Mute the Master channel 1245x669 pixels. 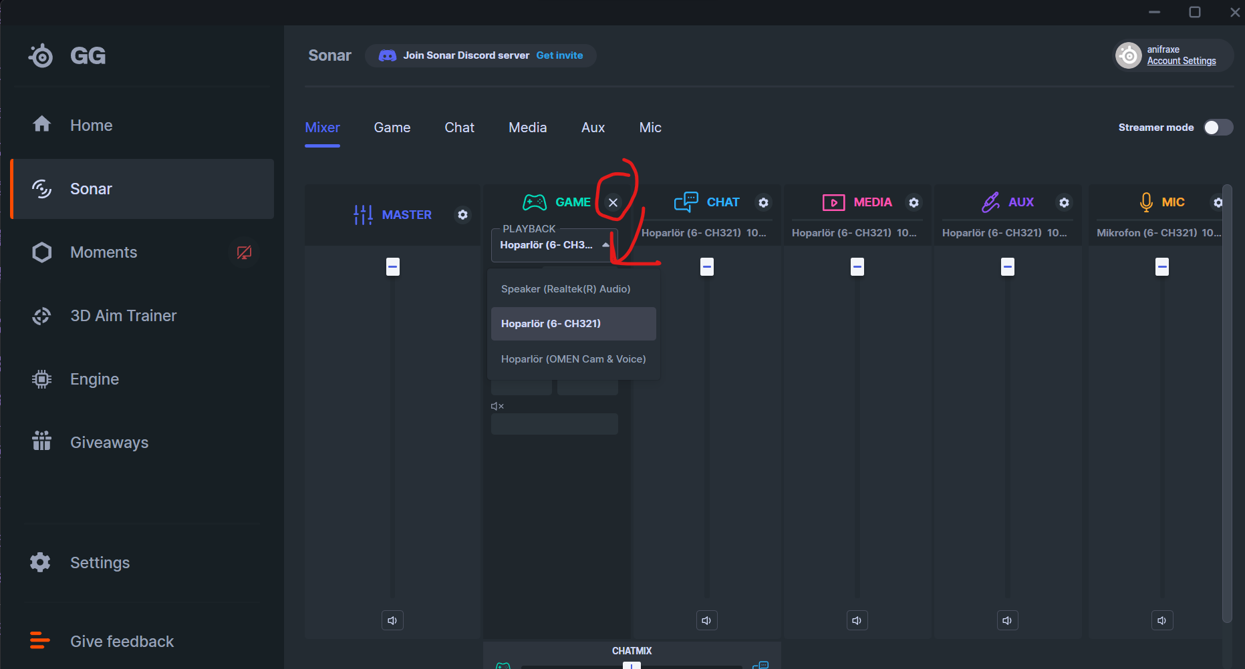392,620
